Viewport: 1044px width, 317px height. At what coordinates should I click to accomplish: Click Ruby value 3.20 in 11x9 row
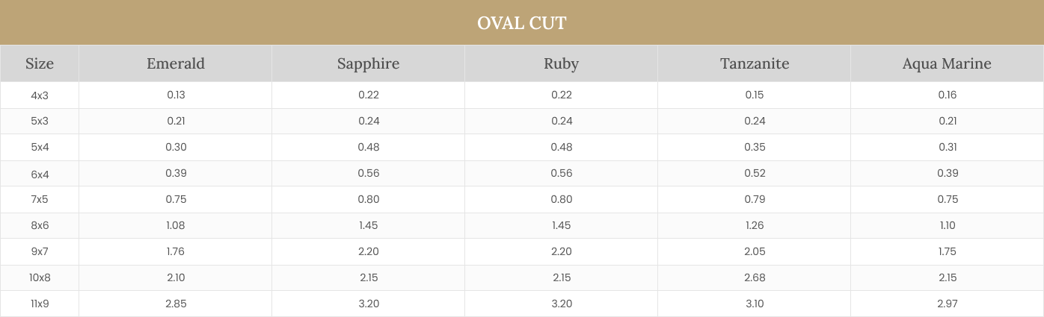(x=561, y=304)
